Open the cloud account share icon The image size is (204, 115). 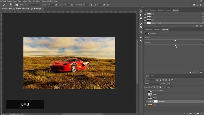[194, 5]
